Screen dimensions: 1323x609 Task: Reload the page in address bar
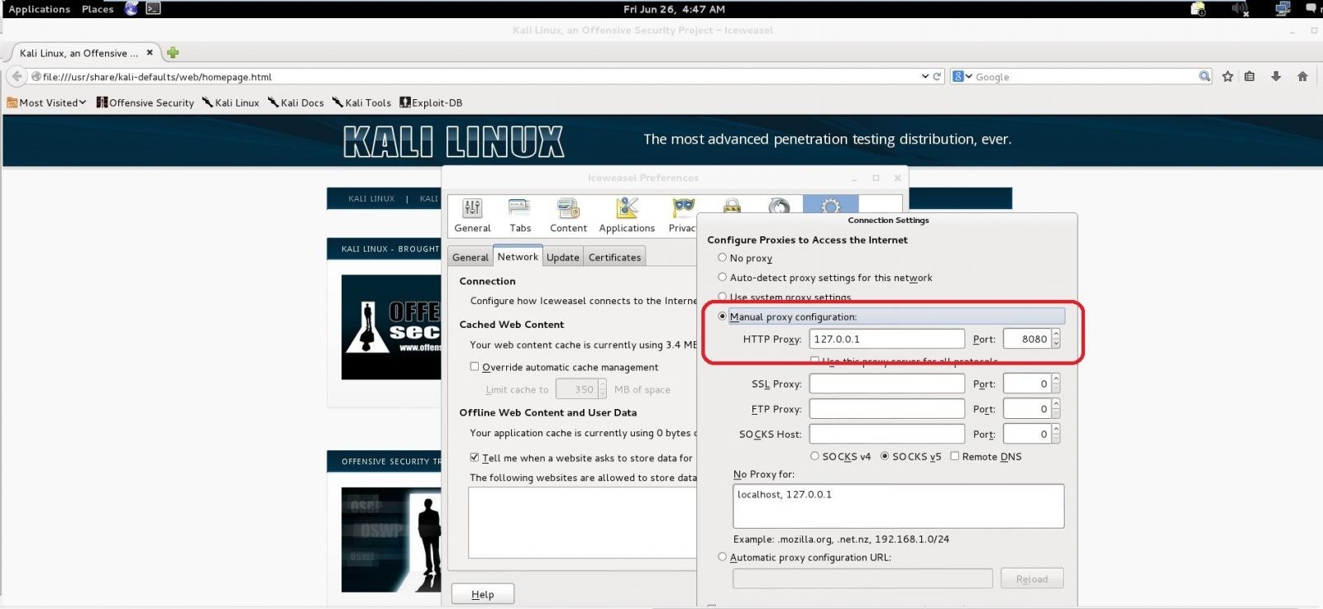(x=937, y=76)
